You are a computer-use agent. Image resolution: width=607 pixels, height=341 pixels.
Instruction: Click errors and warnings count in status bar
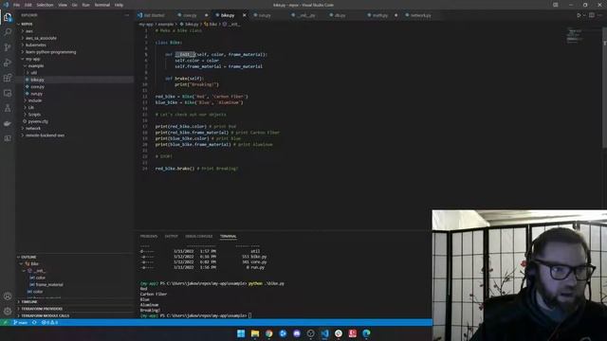[49, 322]
